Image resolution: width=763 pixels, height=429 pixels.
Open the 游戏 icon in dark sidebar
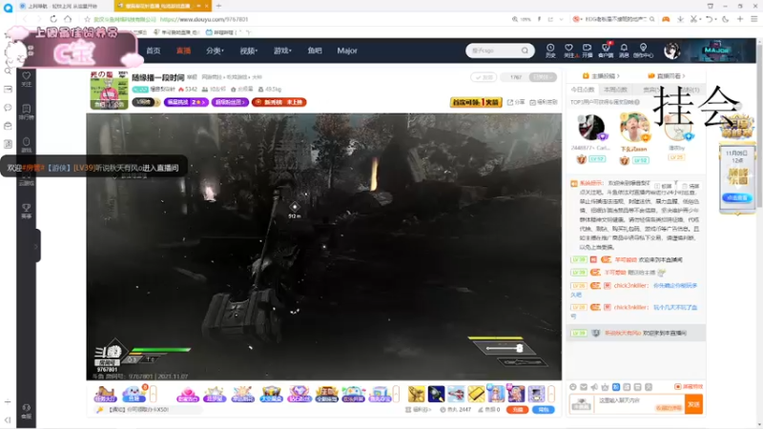pyautogui.click(x=27, y=145)
